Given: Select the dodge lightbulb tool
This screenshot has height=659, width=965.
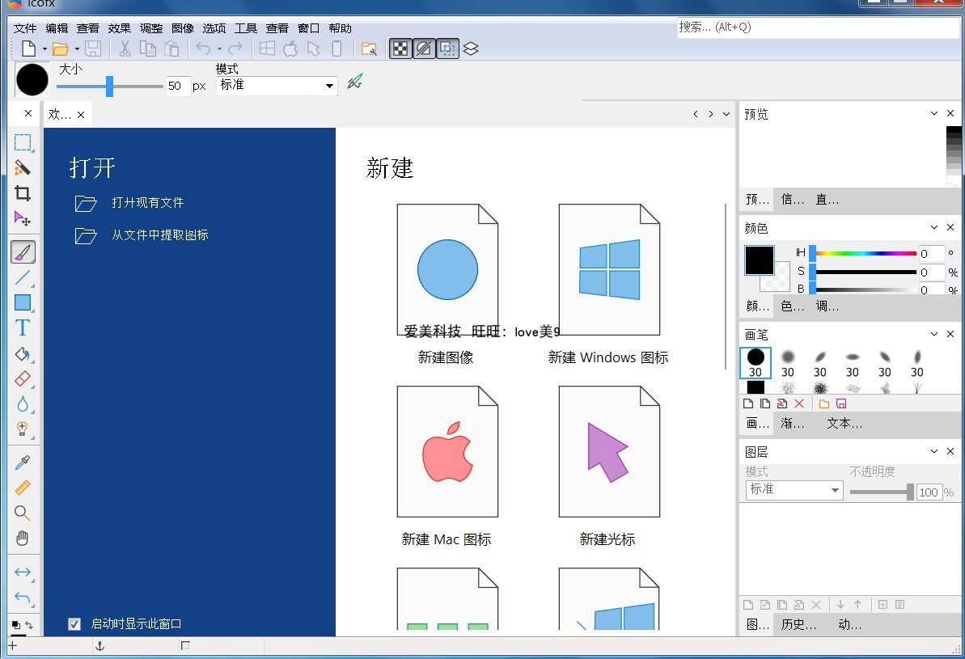Looking at the screenshot, I should (23, 429).
